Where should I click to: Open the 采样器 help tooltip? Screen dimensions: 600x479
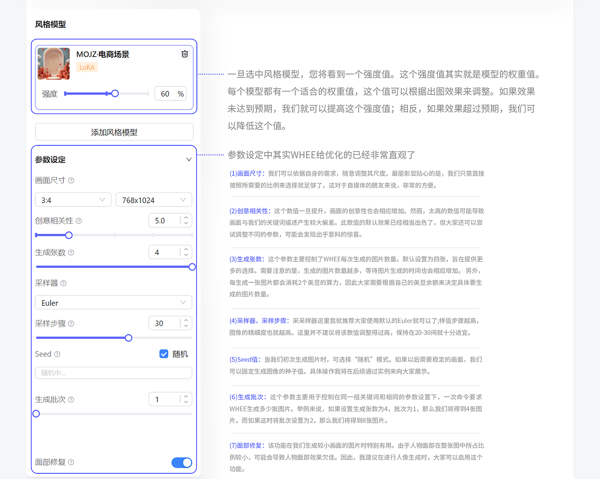[63, 283]
